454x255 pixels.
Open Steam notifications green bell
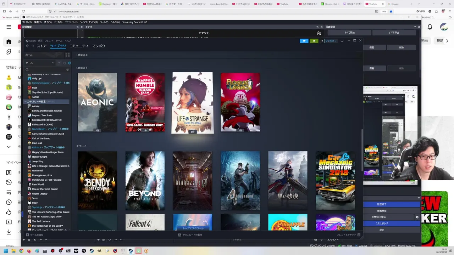pyautogui.click(x=314, y=41)
